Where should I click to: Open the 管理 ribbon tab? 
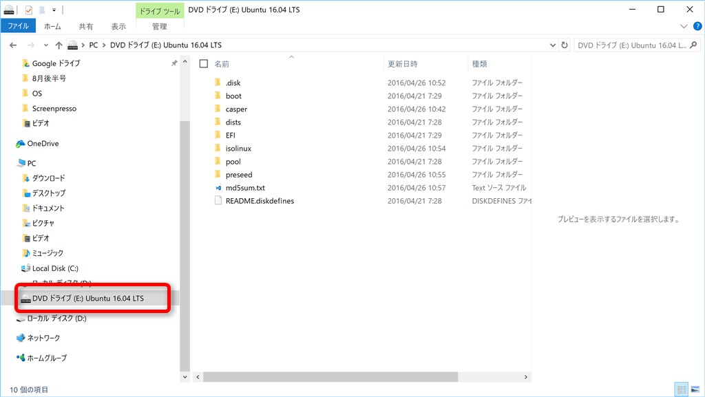coord(159,27)
